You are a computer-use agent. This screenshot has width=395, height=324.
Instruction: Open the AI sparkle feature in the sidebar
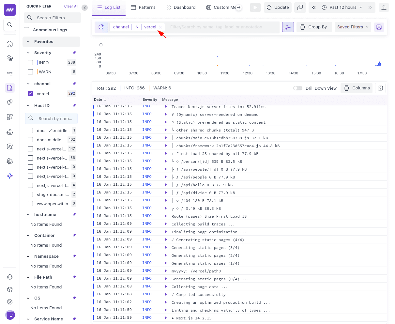(10, 176)
